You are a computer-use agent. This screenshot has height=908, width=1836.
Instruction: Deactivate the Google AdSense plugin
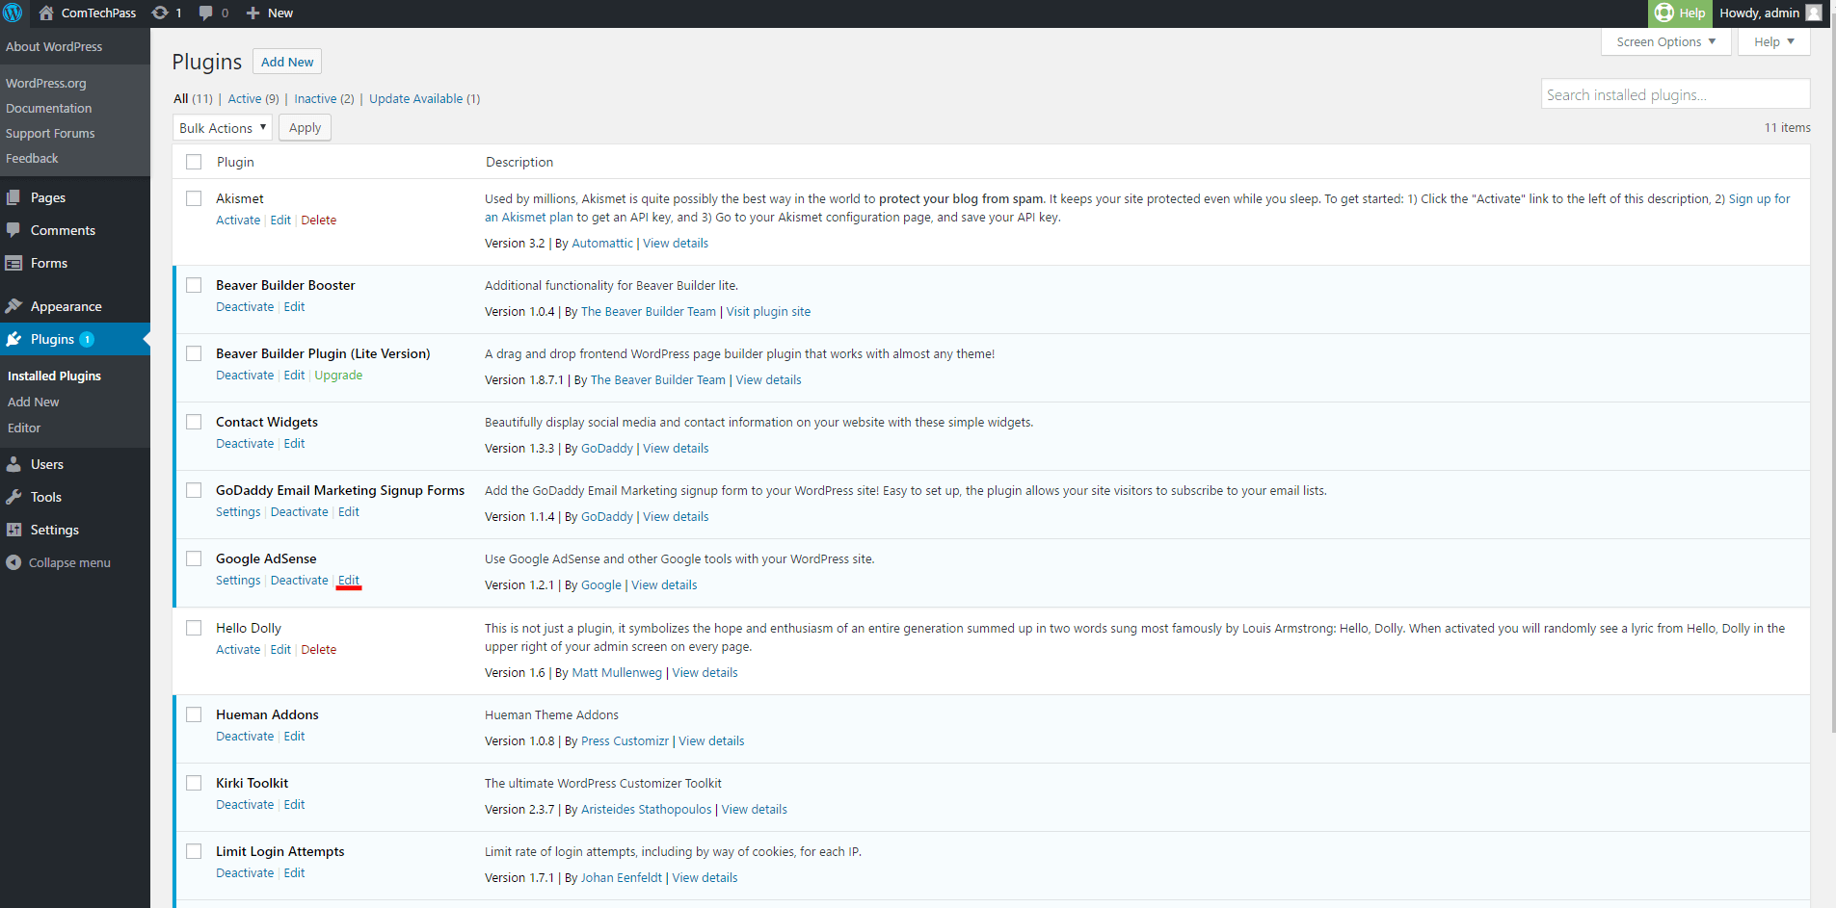(299, 581)
